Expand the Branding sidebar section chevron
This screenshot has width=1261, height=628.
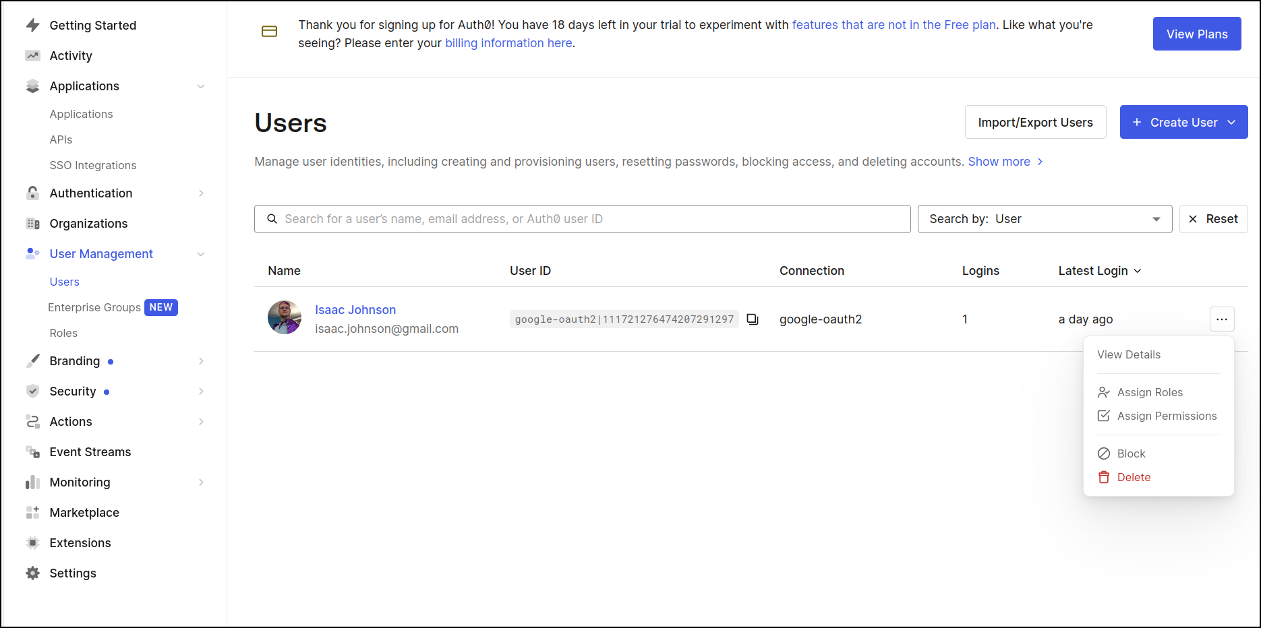click(201, 361)
